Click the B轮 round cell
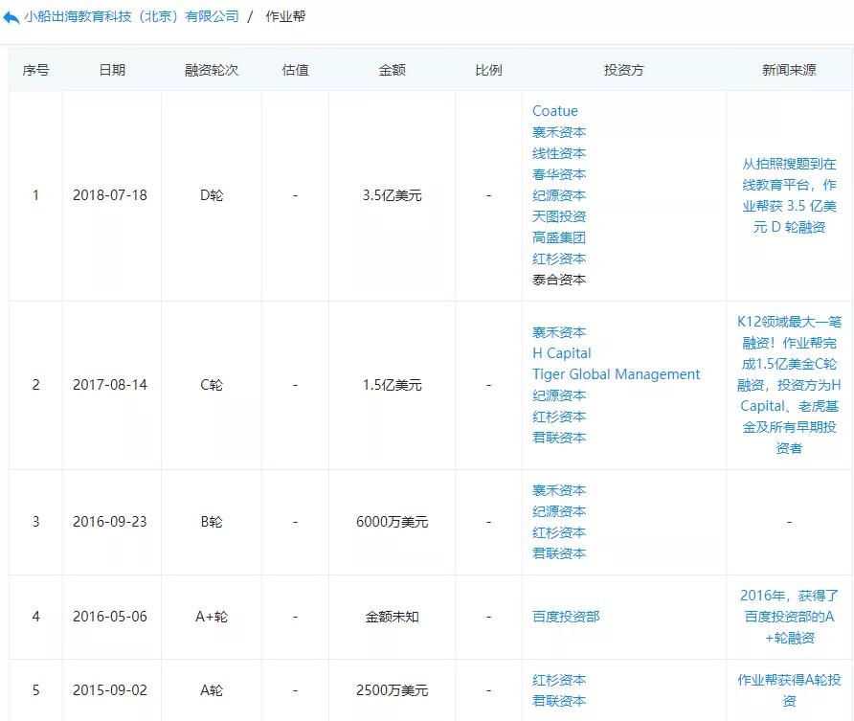 (212, 522)
